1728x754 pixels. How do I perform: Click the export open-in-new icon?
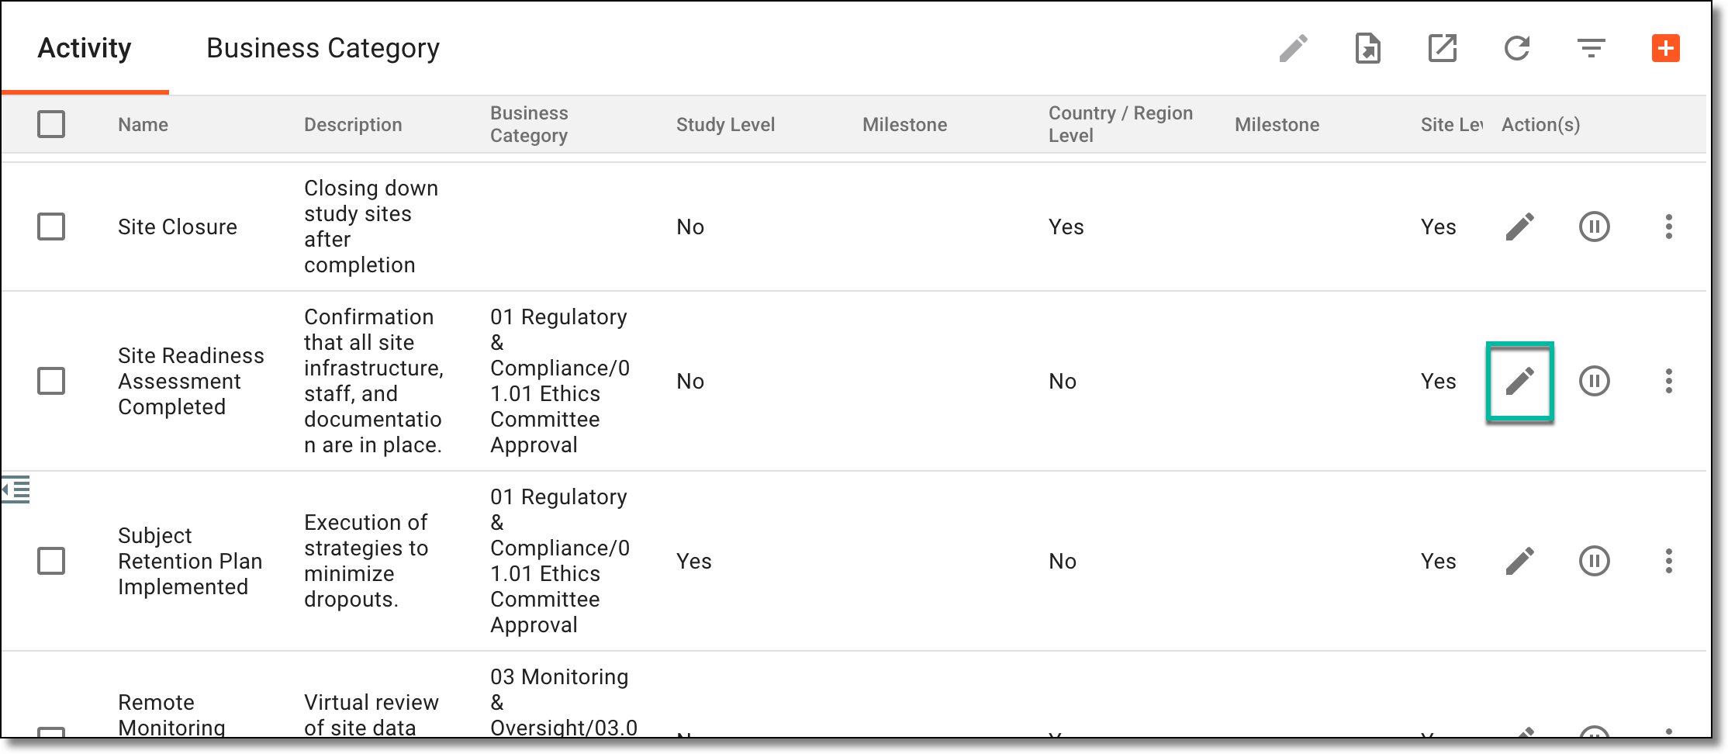pos(1442,48)
